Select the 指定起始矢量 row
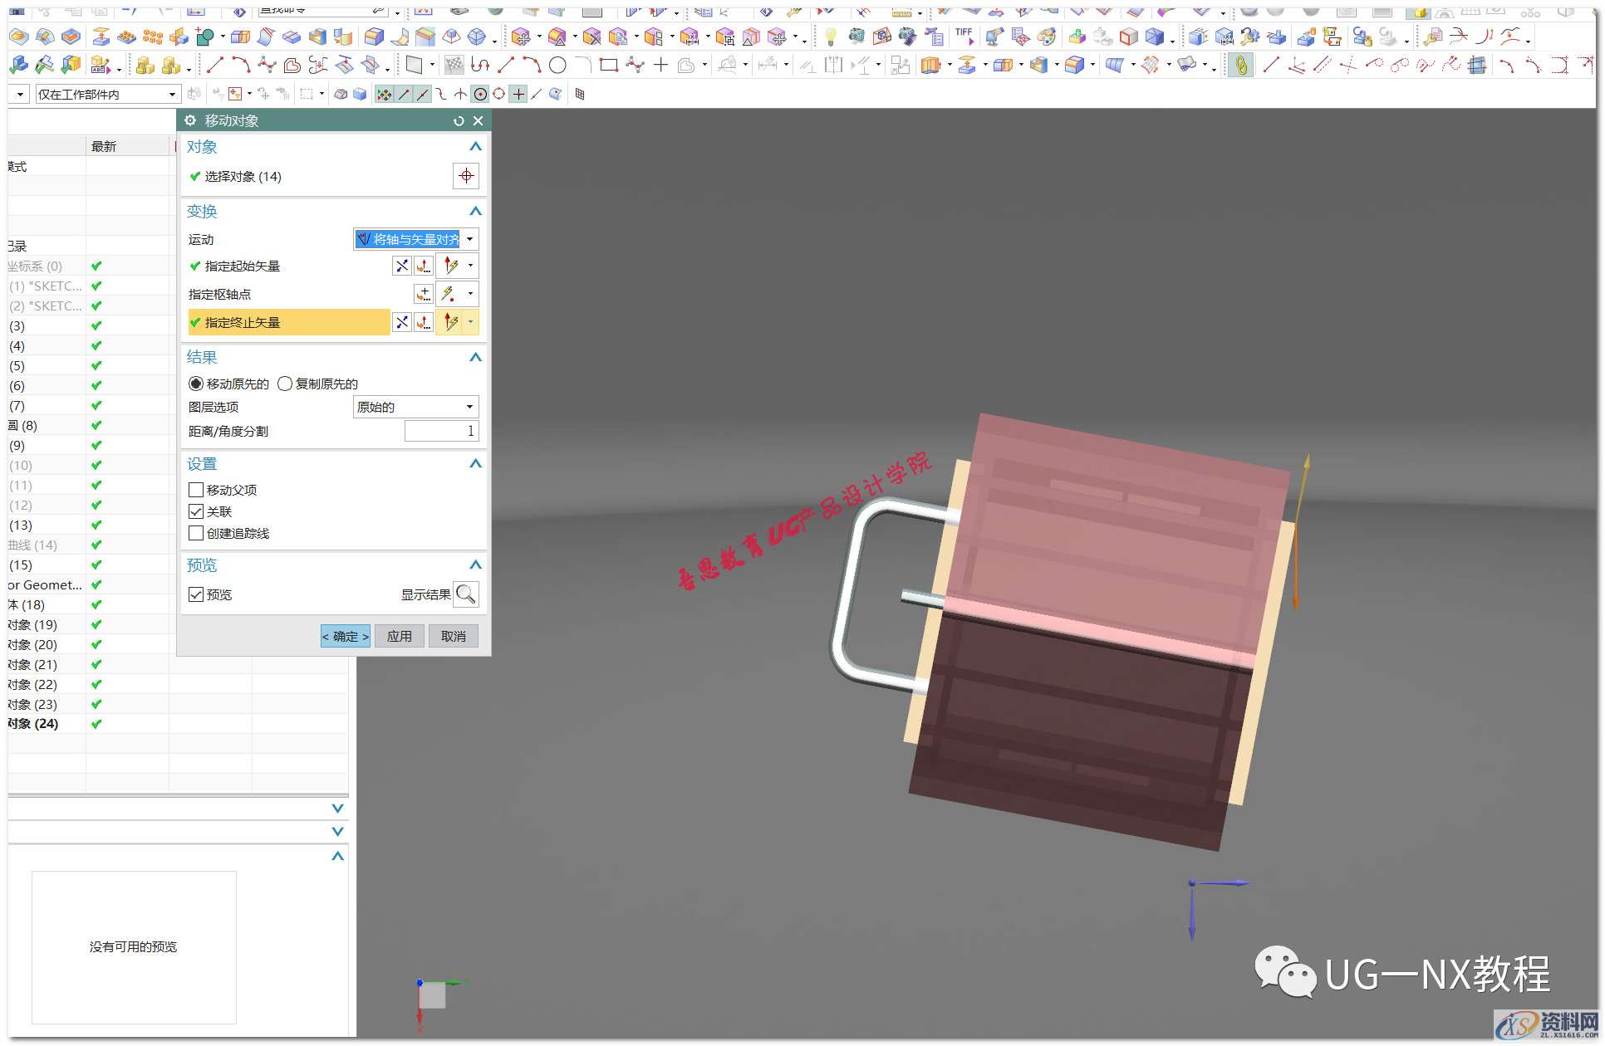 click(243, 266)
